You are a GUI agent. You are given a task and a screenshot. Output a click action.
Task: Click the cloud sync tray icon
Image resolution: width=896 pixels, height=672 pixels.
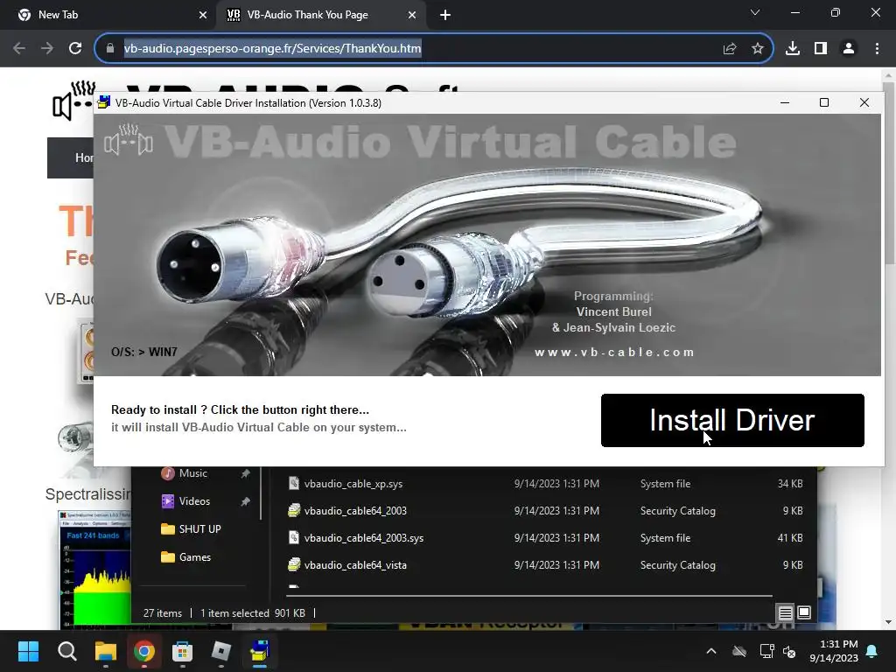[739, 651]
